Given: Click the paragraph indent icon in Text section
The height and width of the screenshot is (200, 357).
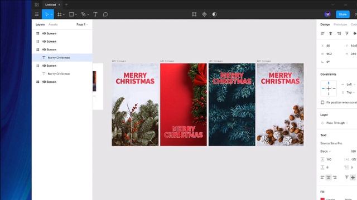Looking at the screenshot, I should pyautogui.click(x=346, y=167).
